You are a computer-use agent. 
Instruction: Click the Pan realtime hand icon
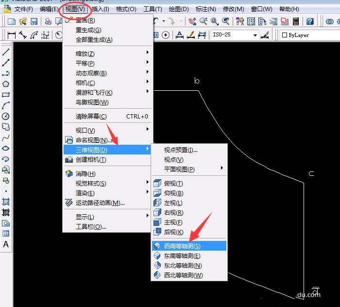coord(192,21)
